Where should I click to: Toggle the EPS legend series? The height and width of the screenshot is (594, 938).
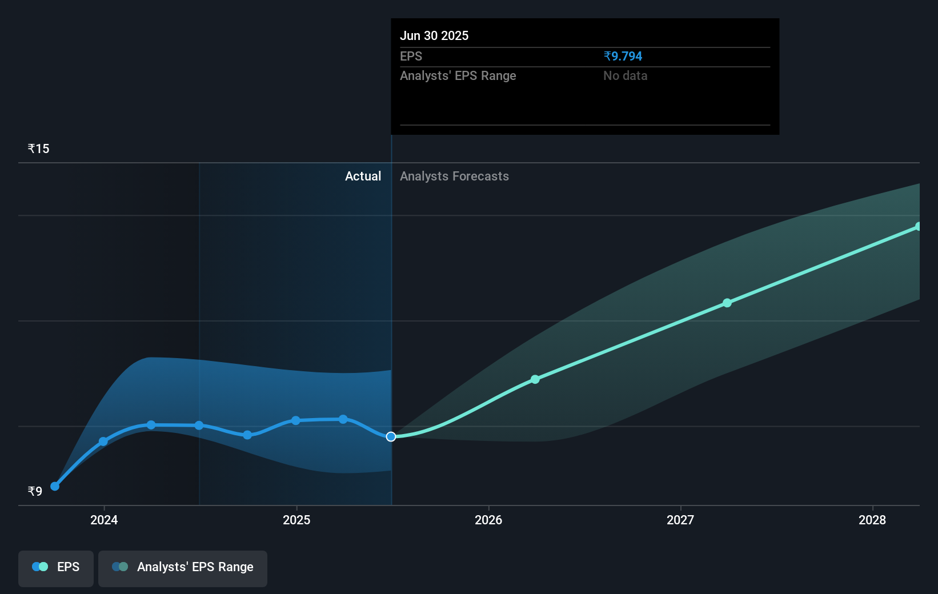coord(56,567)
